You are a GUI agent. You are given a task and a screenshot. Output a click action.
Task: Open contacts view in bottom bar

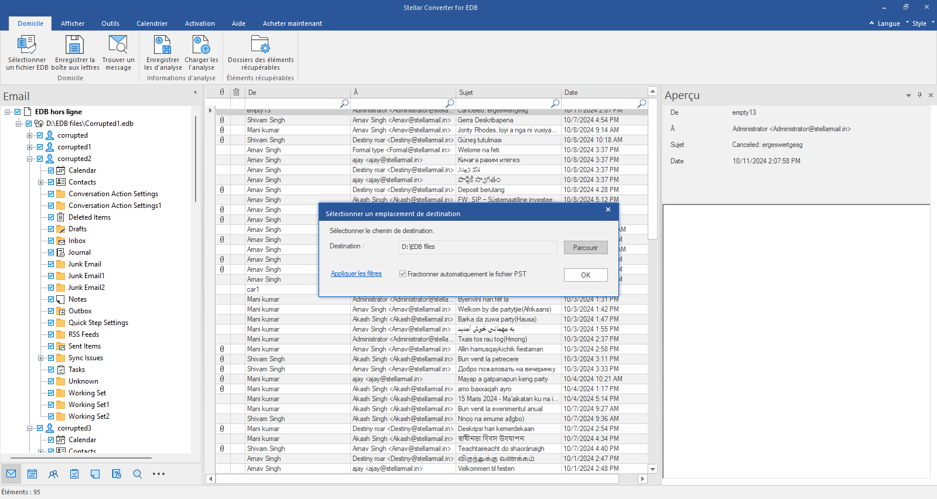[53, 474]
